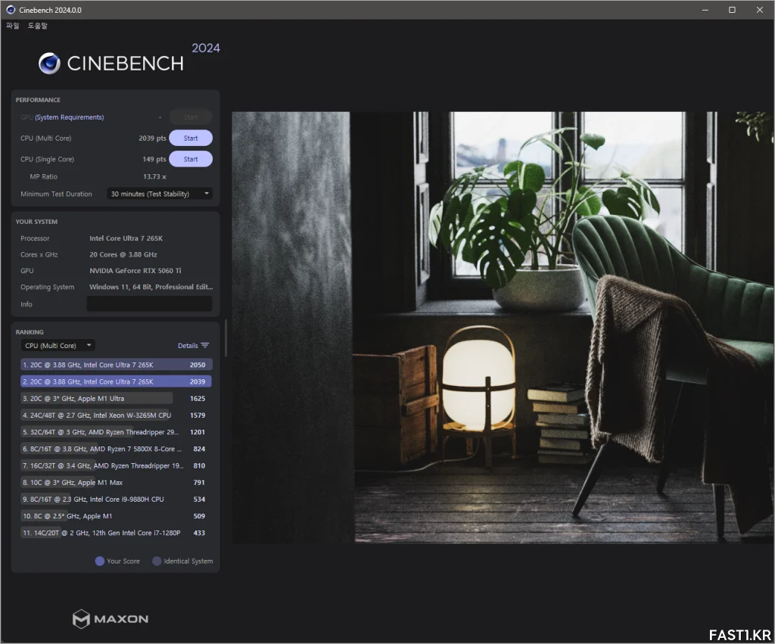The height and width of the screenshot is (644, 775).
Task: Click the Details filter icon in Ranking
Action: tap(205, 346)
